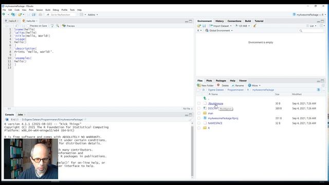The image size is (329, 185).
Task: Click the R project icon in Files path bar
Action: (319, 90)
